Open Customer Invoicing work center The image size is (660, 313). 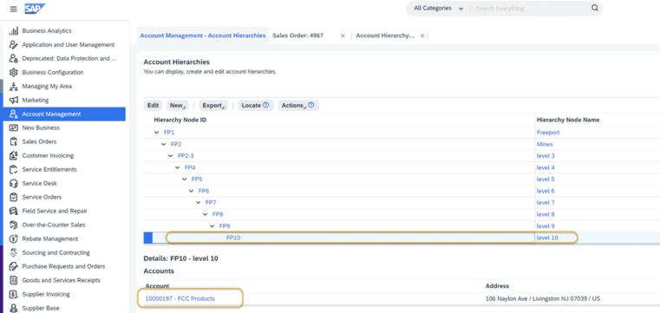pyautogui.click(x=48, y=156)
